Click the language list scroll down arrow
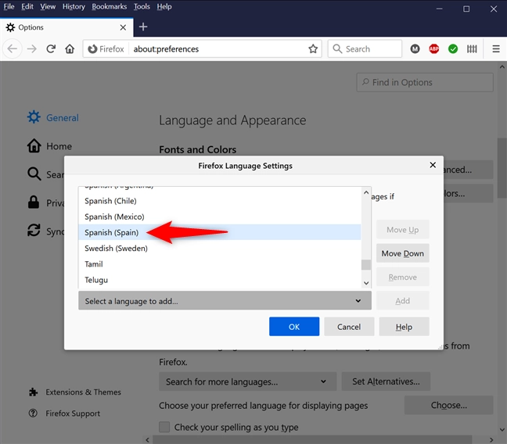This screenshot has height=444, width=507. (366, 283)
